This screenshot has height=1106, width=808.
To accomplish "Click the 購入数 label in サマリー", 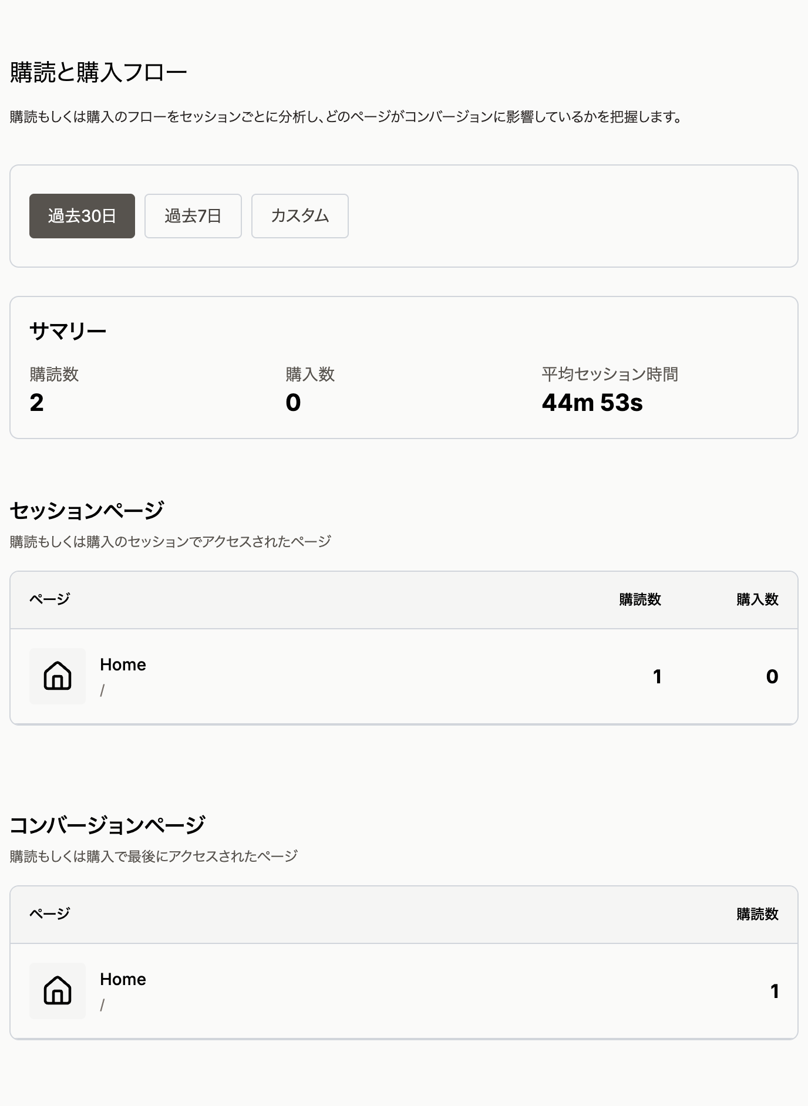I will (310, 374).
